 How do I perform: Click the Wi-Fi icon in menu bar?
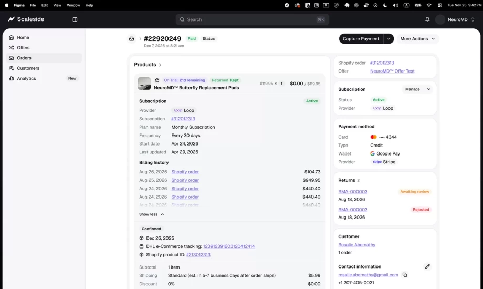point(429,5)
